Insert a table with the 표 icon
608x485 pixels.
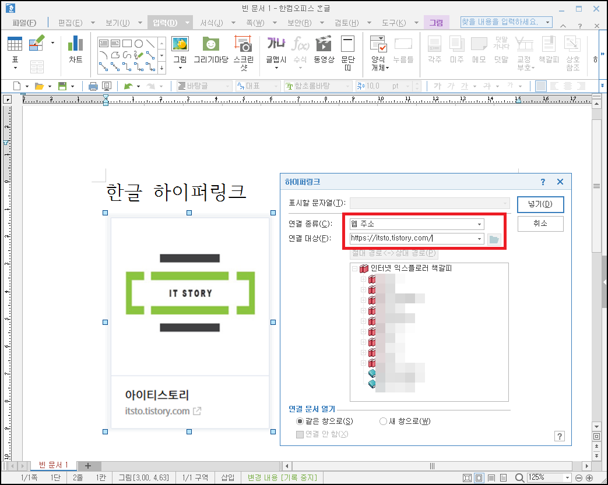click(x=15, y=44)
